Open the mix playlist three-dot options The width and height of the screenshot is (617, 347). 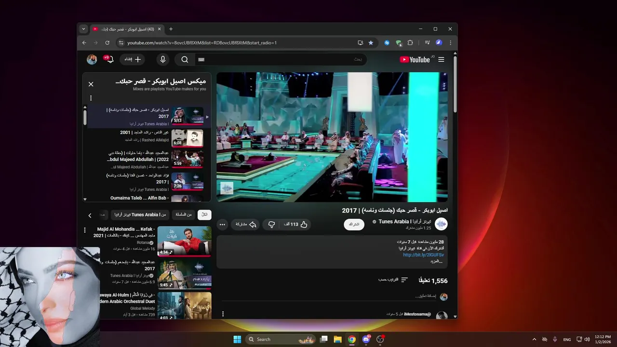click(x=91, y=98)
